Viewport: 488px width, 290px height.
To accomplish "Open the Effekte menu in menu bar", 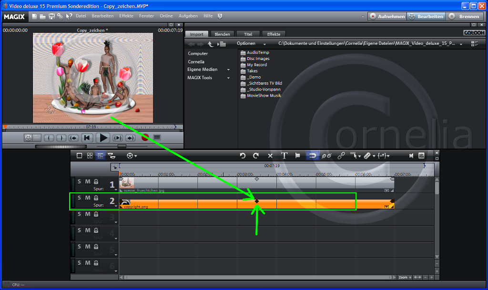I will pyautogui.click(x=126, y=16).
